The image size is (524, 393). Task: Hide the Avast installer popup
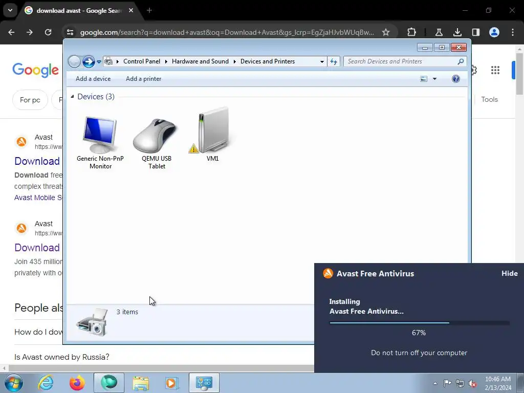click(509, 273)
